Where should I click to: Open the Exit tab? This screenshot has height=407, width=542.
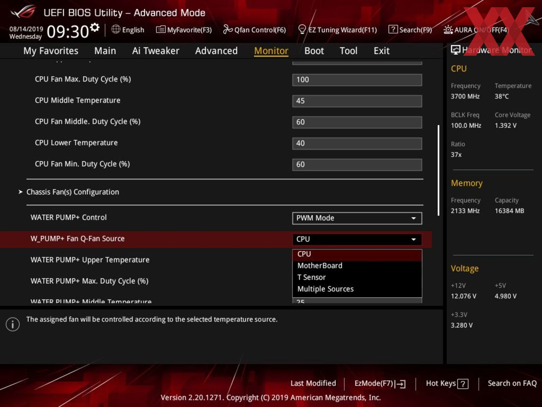click(x=381, y=51)
